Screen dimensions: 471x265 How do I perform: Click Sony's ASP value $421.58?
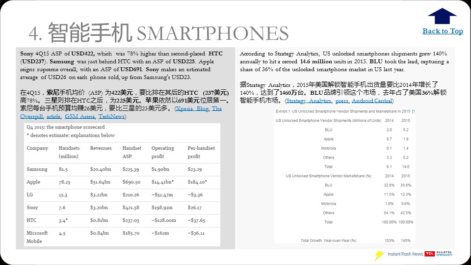click(131, 208)
